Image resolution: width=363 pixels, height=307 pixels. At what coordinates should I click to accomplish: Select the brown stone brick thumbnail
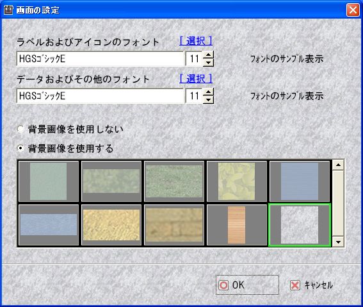pos(174,225)
